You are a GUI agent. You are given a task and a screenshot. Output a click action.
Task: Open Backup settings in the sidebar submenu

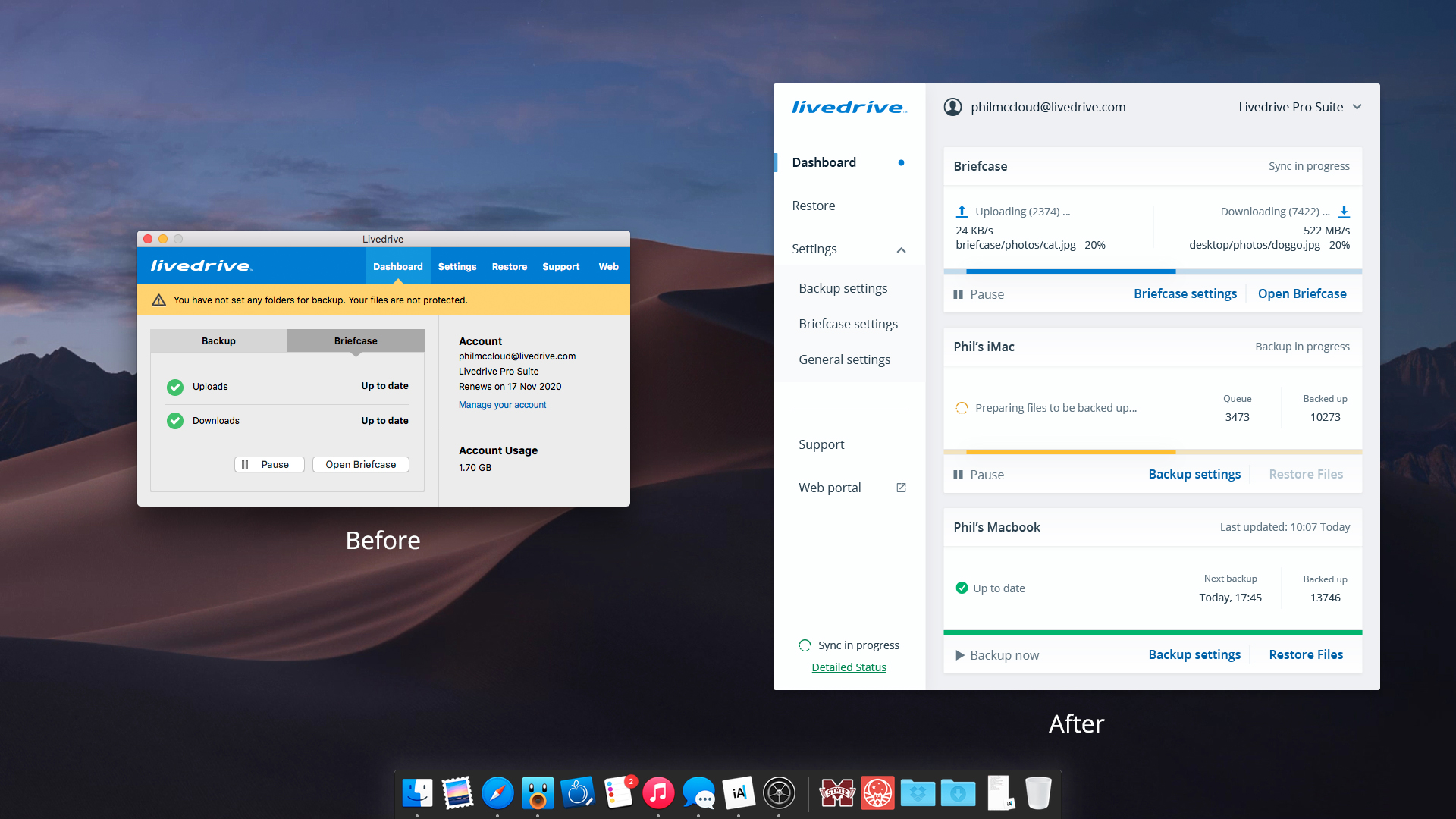pyautogui.click(x=843, y=288)
